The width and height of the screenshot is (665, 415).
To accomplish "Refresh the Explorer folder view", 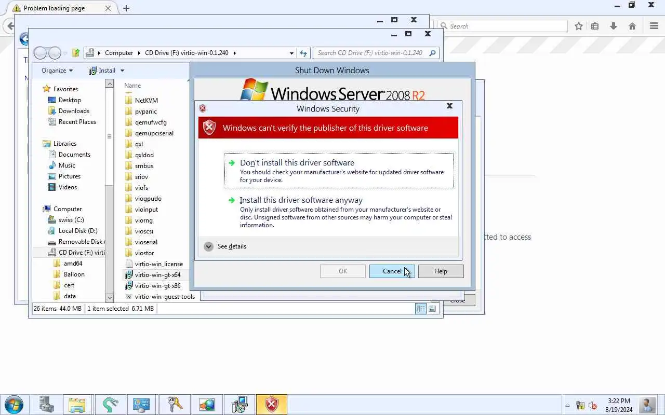I will point(303,53).
